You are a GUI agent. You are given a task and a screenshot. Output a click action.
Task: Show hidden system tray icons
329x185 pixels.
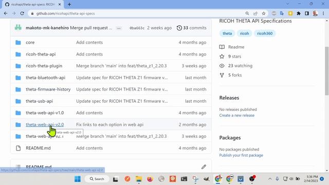tap(270, 179)
